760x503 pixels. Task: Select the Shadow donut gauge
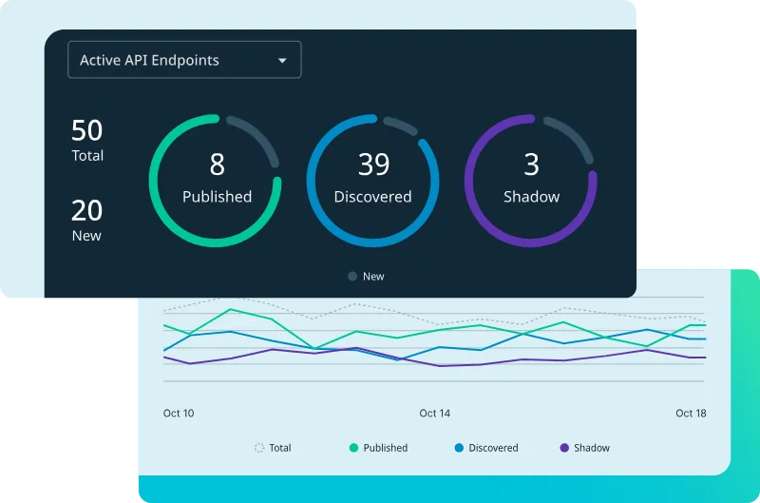[x=531, y=181]
